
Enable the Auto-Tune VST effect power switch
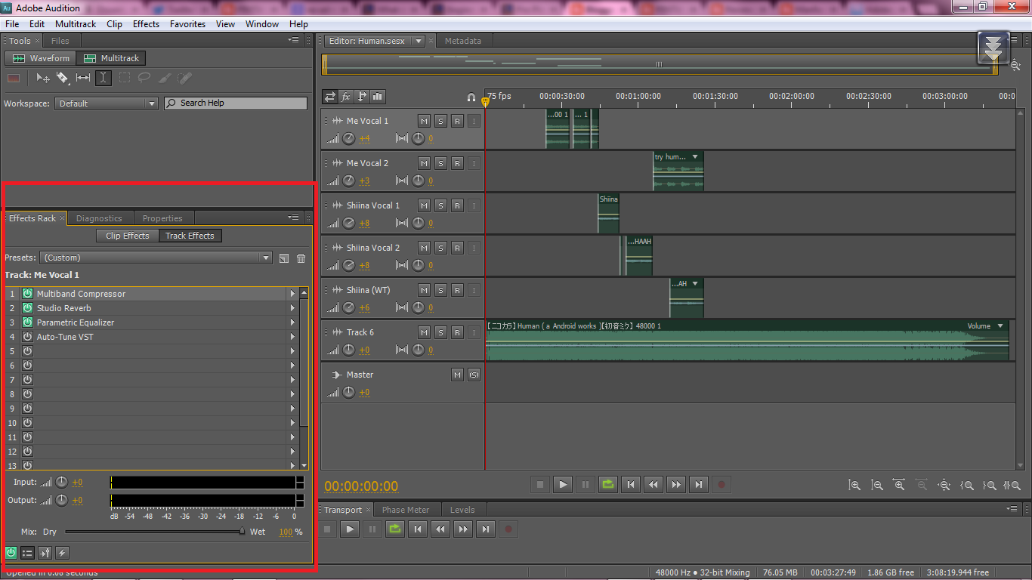click(27, 337)
